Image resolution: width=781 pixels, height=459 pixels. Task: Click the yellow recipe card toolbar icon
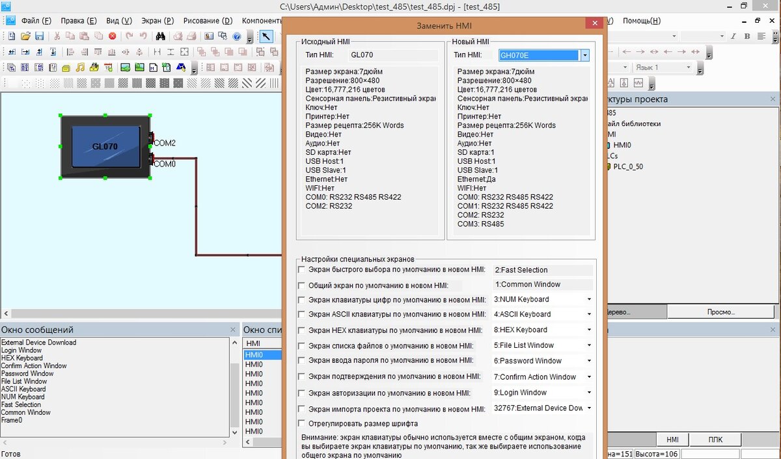click(66, 67)
